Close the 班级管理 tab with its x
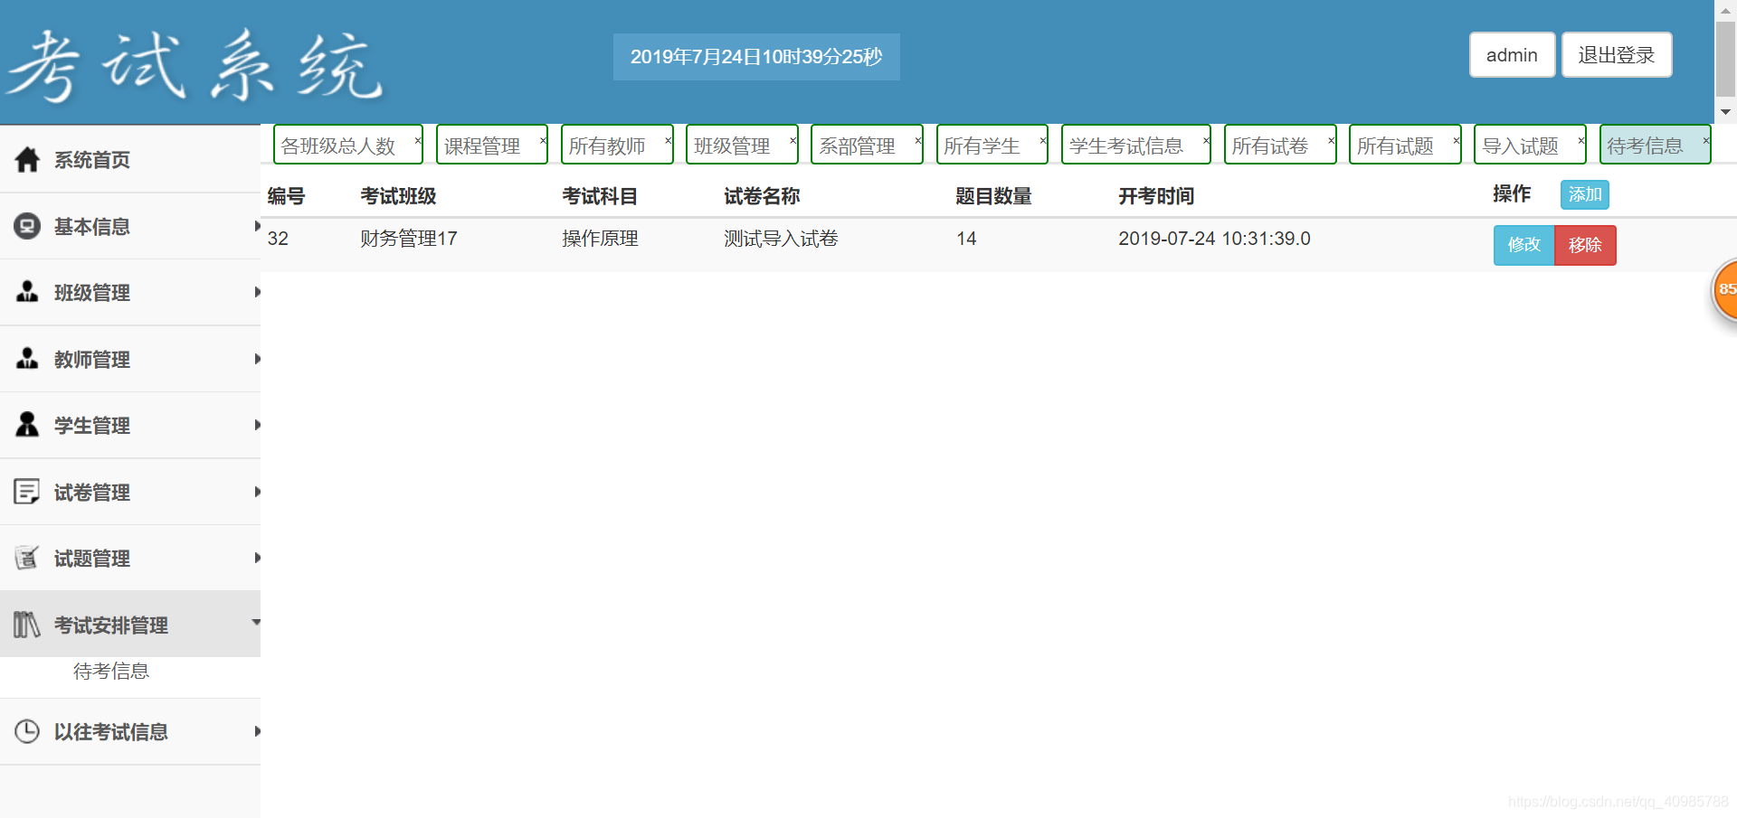 click(793, 140)
